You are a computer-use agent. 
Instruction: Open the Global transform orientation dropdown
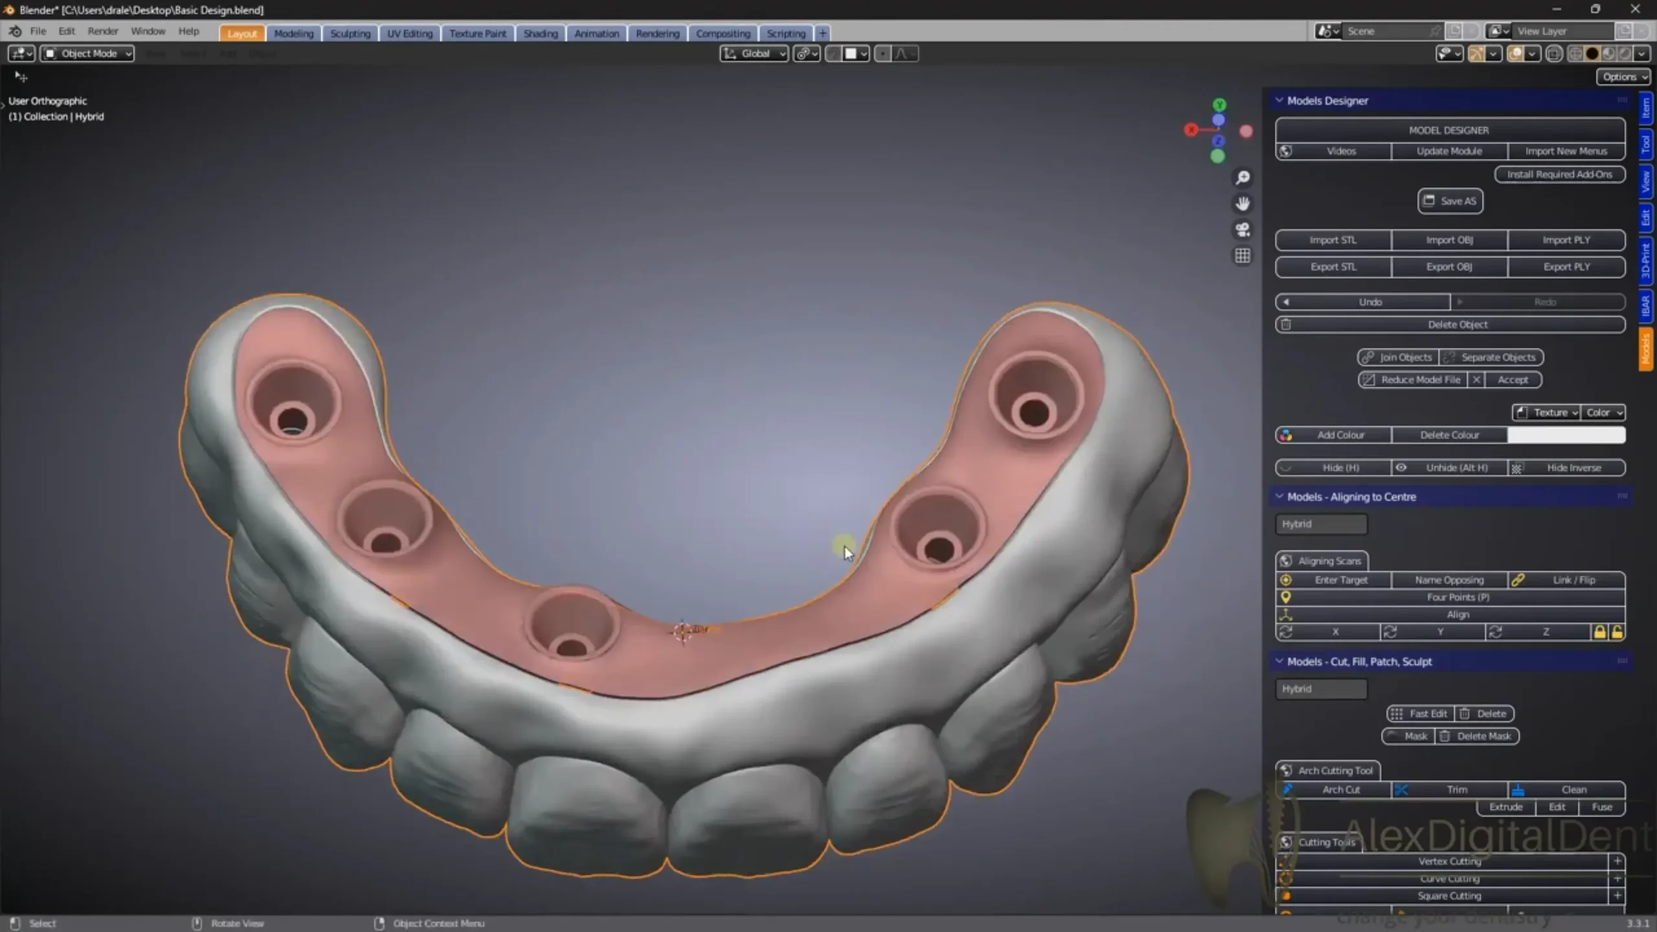pyautogui.click(x=754, y=54)
